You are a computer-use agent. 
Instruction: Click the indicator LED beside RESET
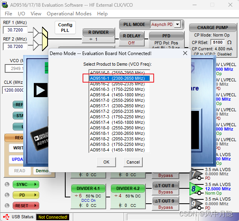7,206
